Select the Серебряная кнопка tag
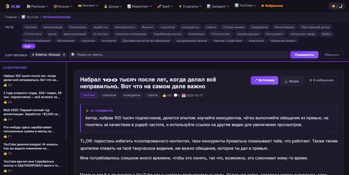The height and width of the screenshot is (175, 349). [167, 34]
